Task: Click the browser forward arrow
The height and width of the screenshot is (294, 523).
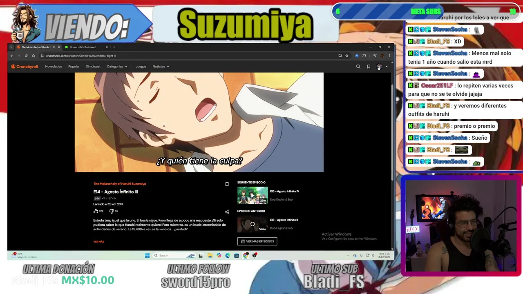Action: coord(19,56)
